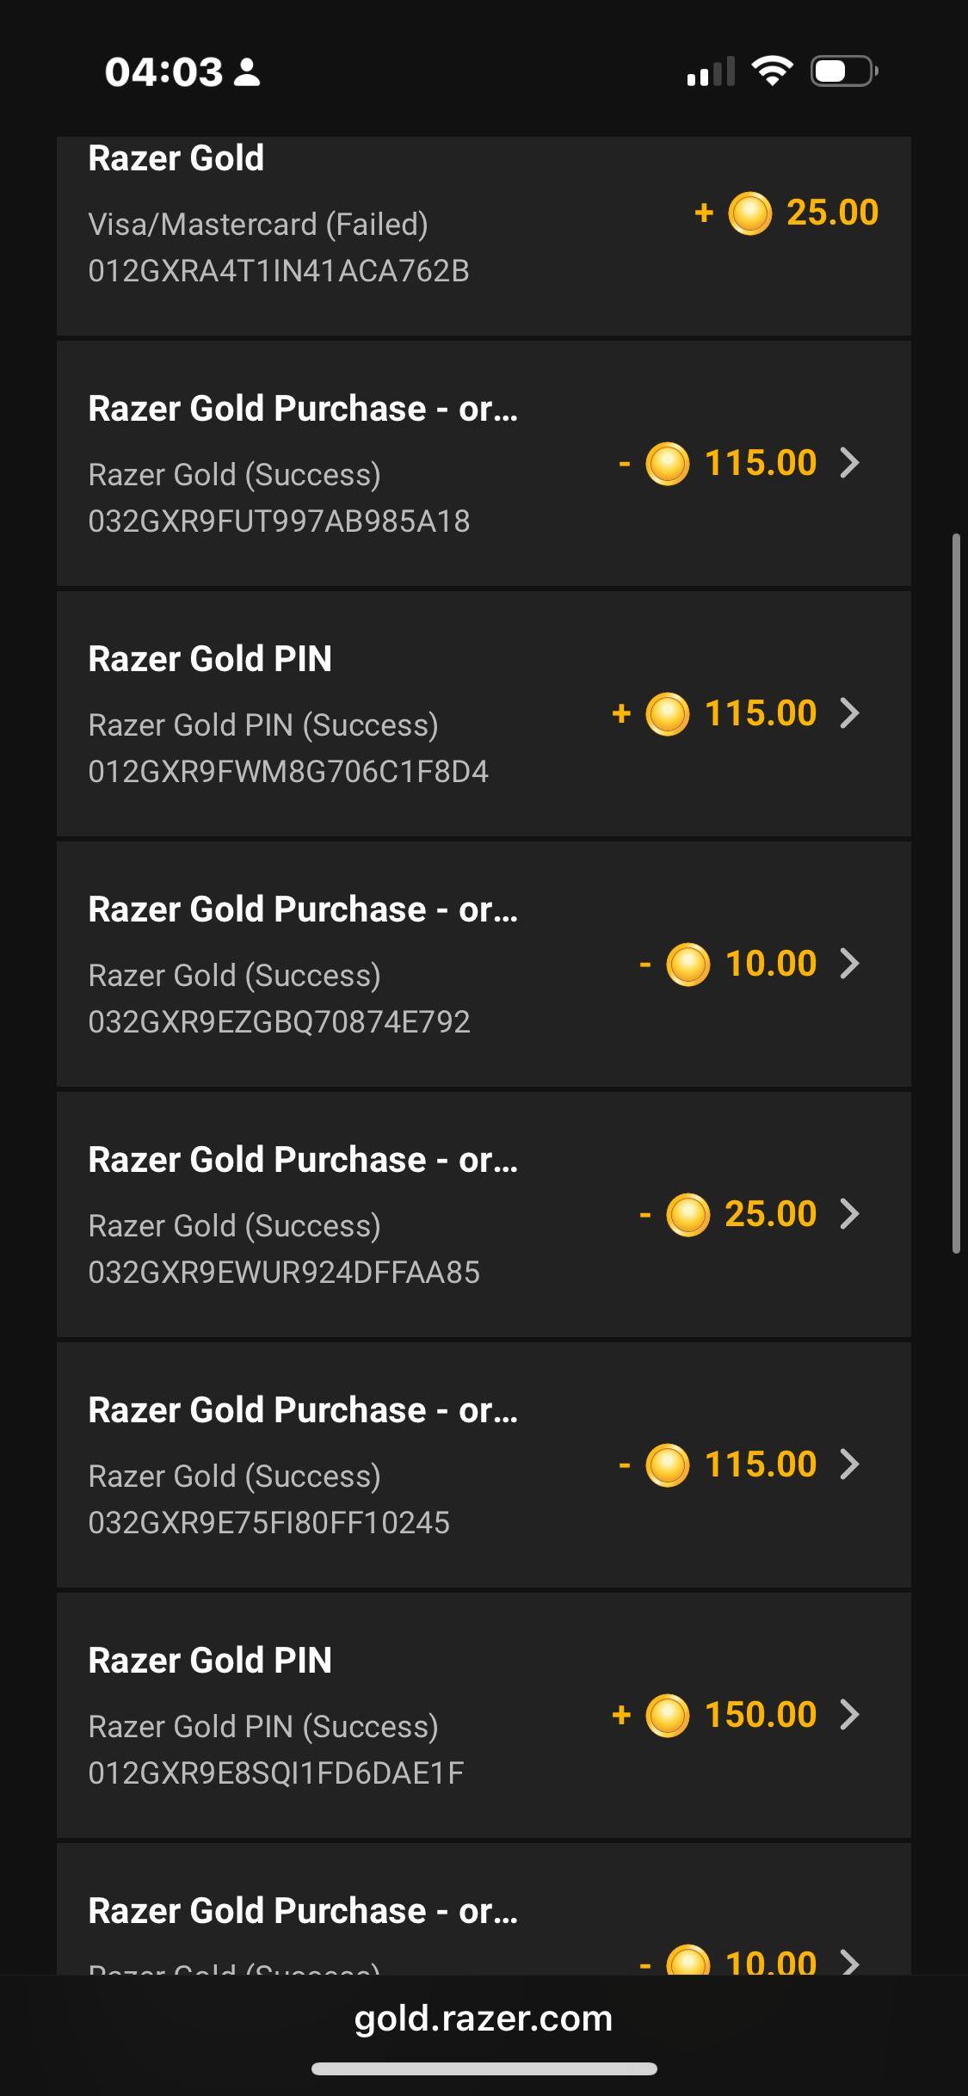This screenshot has height=2096, width=968.
Task: Tap the 04:03 clock in status bar
Action: (163, 71)
